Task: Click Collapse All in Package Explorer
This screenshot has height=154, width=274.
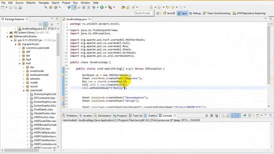Action: (x=40, y=24)
